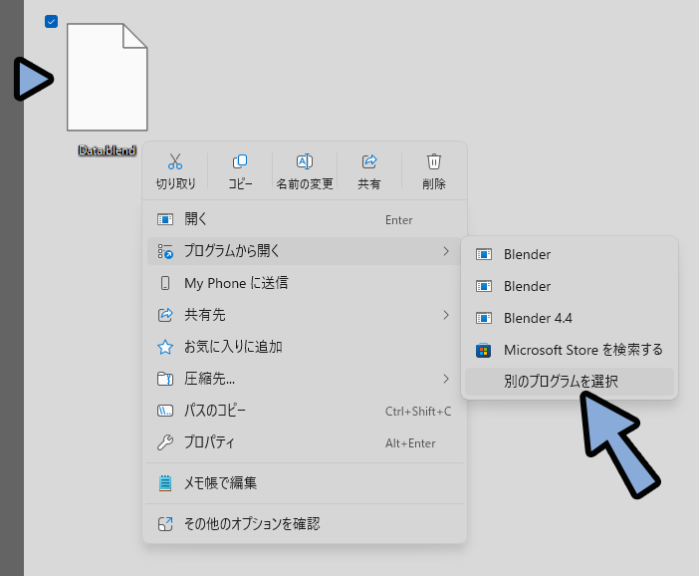The height and width of the screenshot is (576, 699).
Task: Click the Rename (名前の変更) icon
Action: click(x=305, y=162)
